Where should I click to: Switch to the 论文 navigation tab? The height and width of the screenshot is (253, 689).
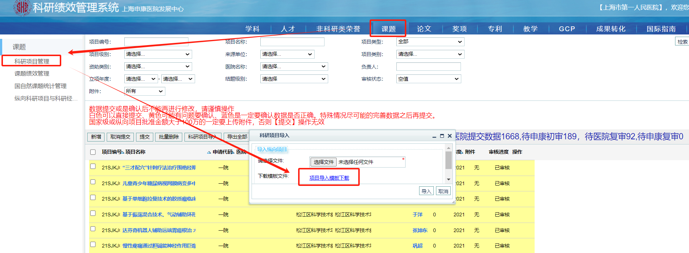pos(424,29)
